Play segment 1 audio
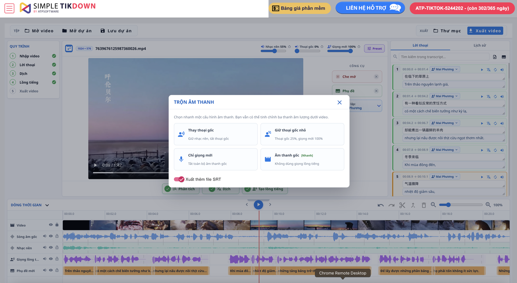Screen dimensions: 517x283 coord(482,70)
